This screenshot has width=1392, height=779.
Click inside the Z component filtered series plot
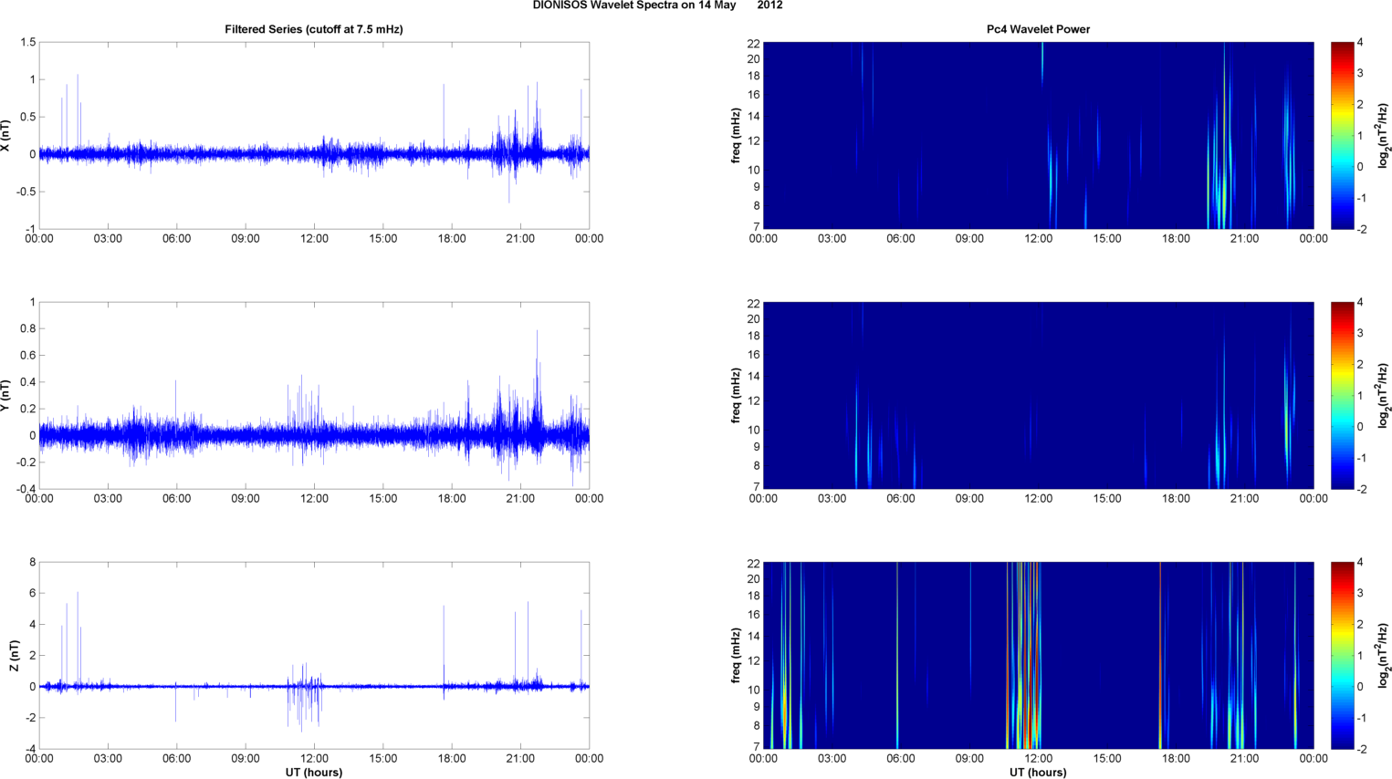313,655
